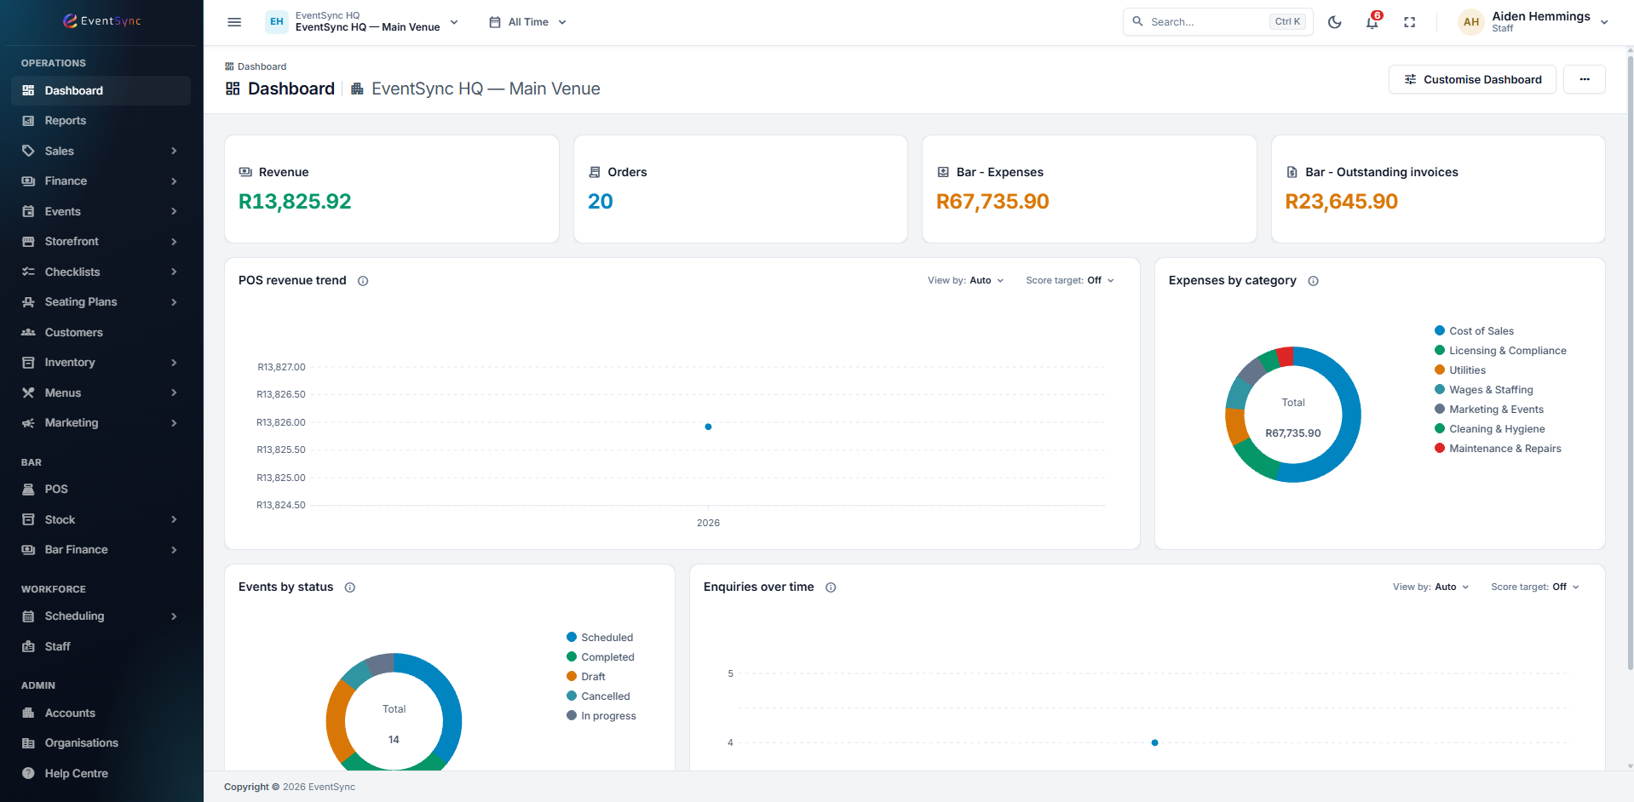
Task: Click the 2026 EventSync footer link
Action: coord(319,787)
